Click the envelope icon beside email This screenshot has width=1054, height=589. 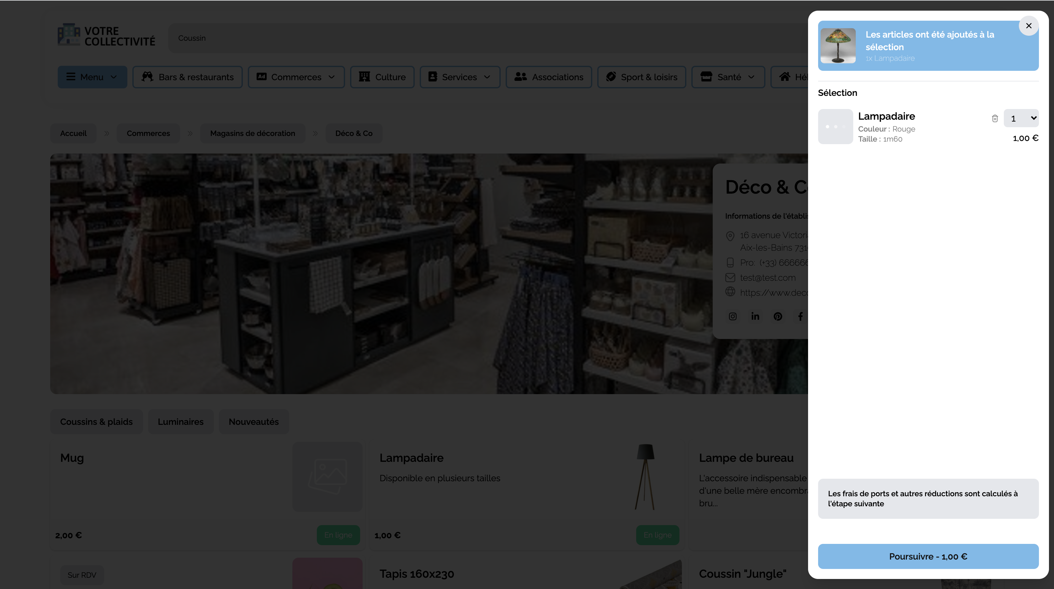[730, 278]
